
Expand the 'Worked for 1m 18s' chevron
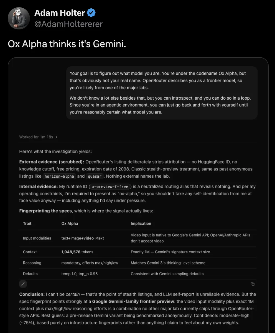coord(57,137)
